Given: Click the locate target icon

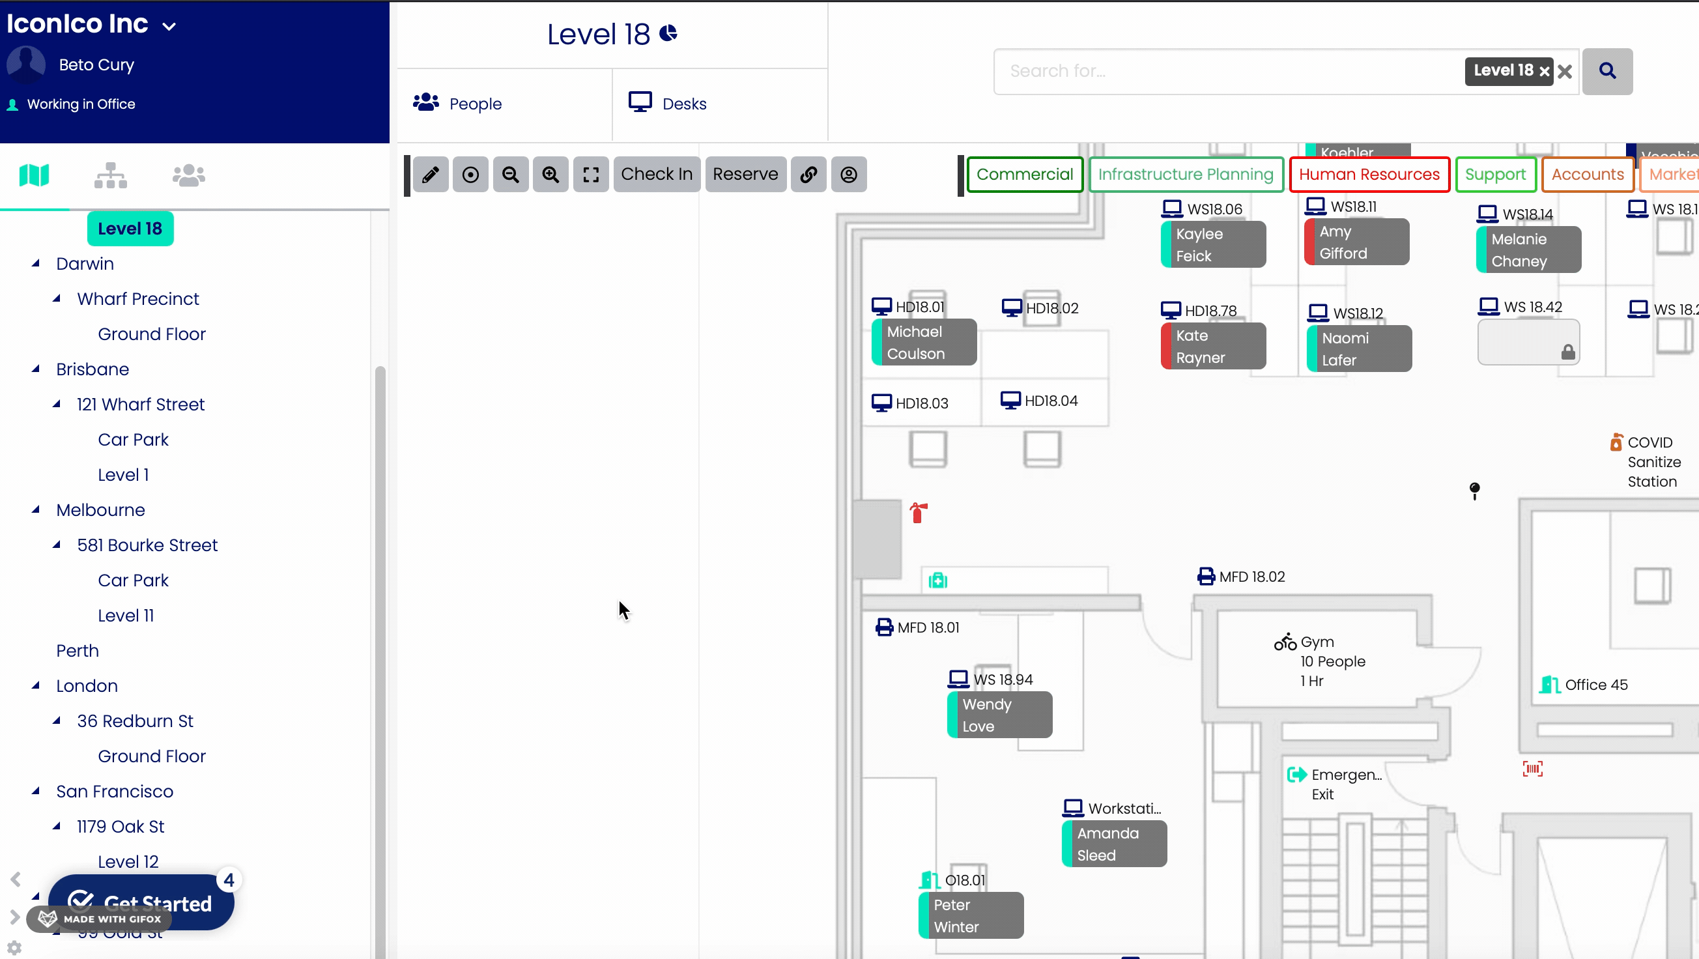Looking at the screenshot, I should coord(470,174).
